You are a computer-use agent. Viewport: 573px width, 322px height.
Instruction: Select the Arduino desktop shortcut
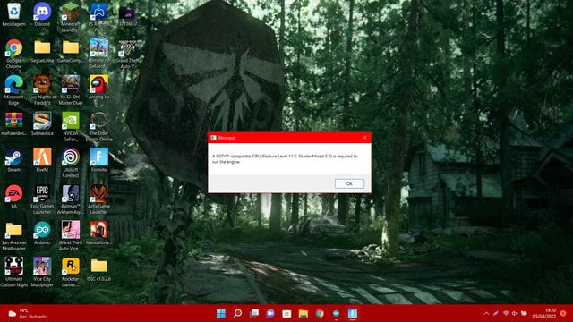tap(42, 233)
